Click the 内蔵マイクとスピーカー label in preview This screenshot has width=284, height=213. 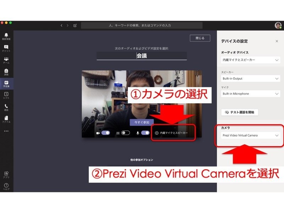click(174, 133)
